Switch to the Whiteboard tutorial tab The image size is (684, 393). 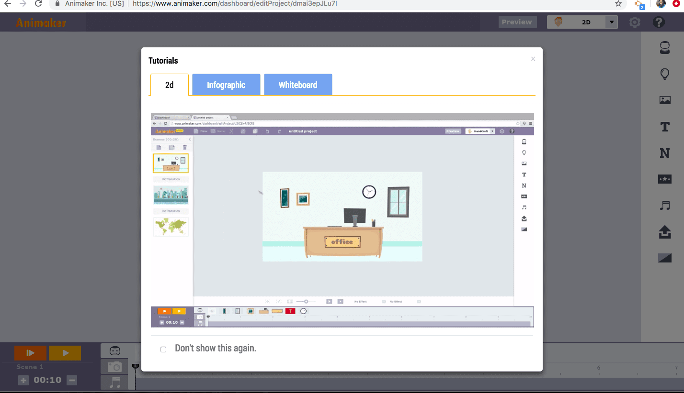[298, 85]
